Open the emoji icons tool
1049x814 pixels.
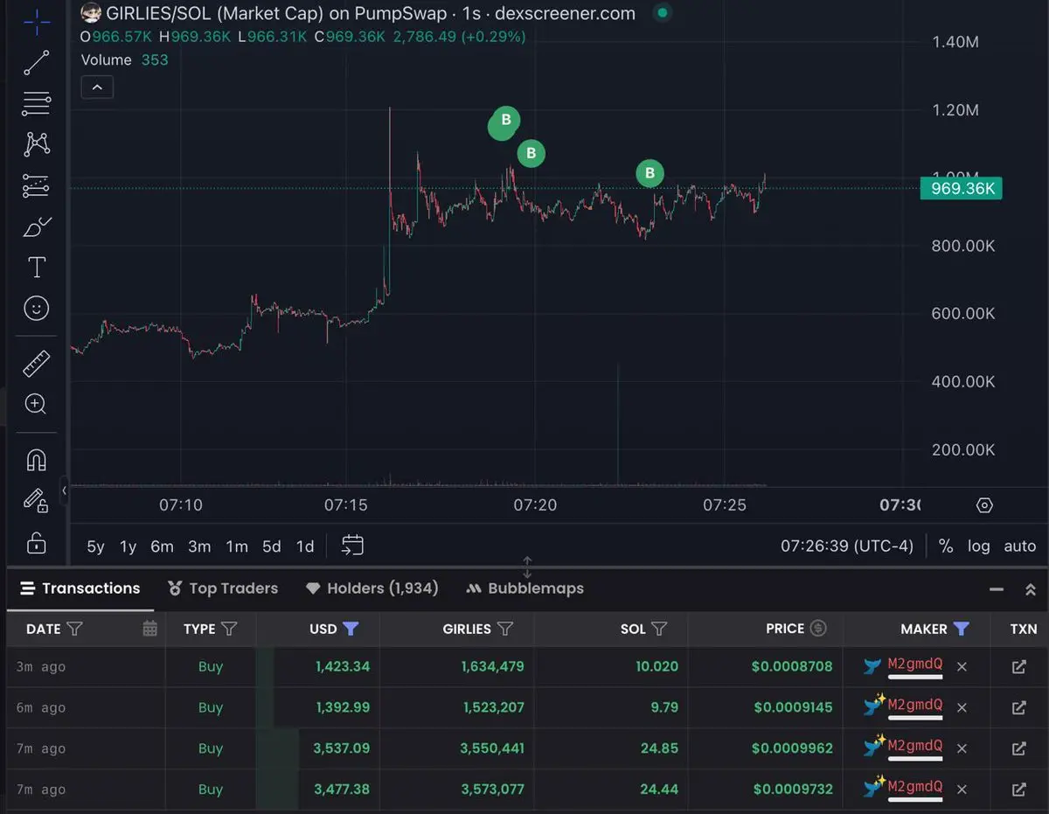coord(36,308)
